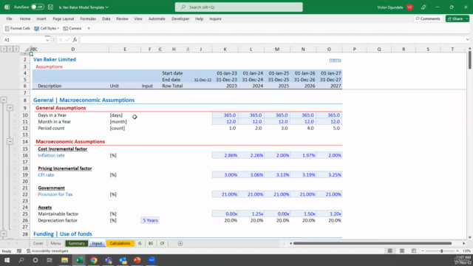Click the Search box
This screenshot has height=266, width=473.
pos(239,7)
